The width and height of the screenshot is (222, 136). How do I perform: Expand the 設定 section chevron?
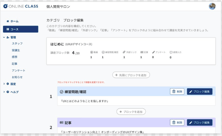[4, 84]
